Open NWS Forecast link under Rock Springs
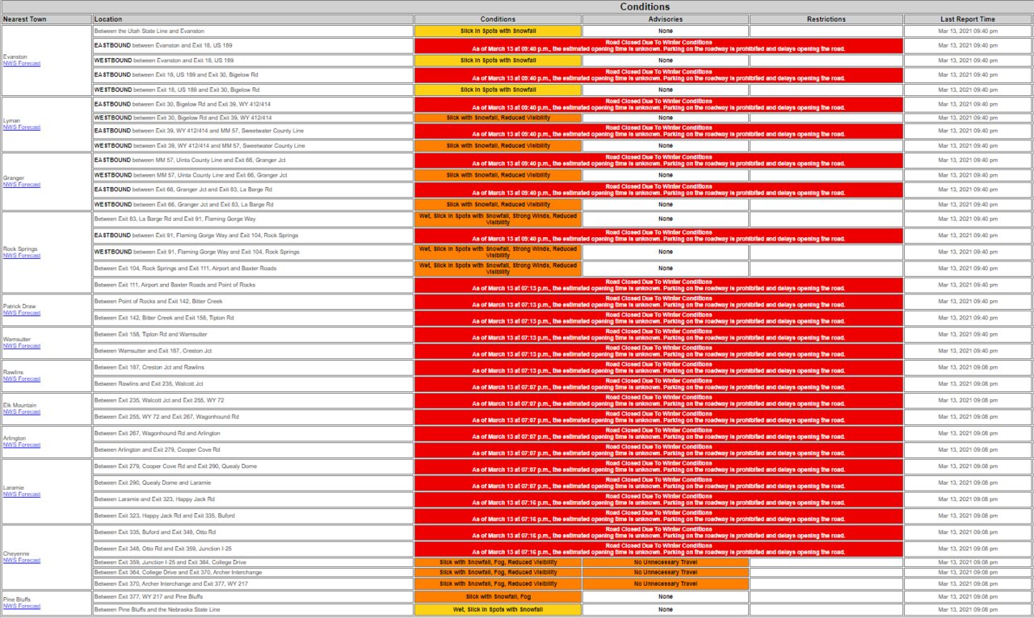Screen dimensions: 1034x618 [22, 256]
